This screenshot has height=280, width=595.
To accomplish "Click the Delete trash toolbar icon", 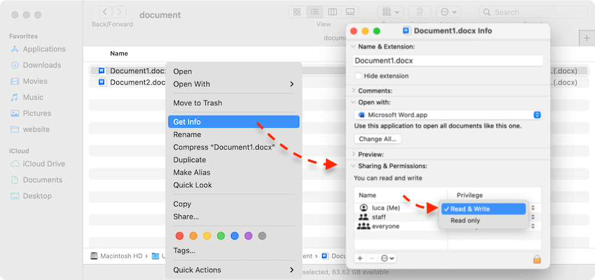I will pyautogui.click(x=419, y=12).
